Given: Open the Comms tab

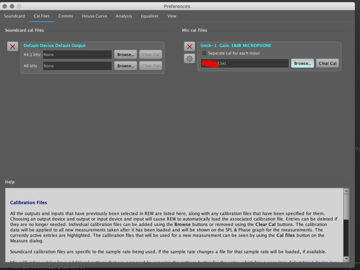Looking at the screenshot, I should 66,16.
